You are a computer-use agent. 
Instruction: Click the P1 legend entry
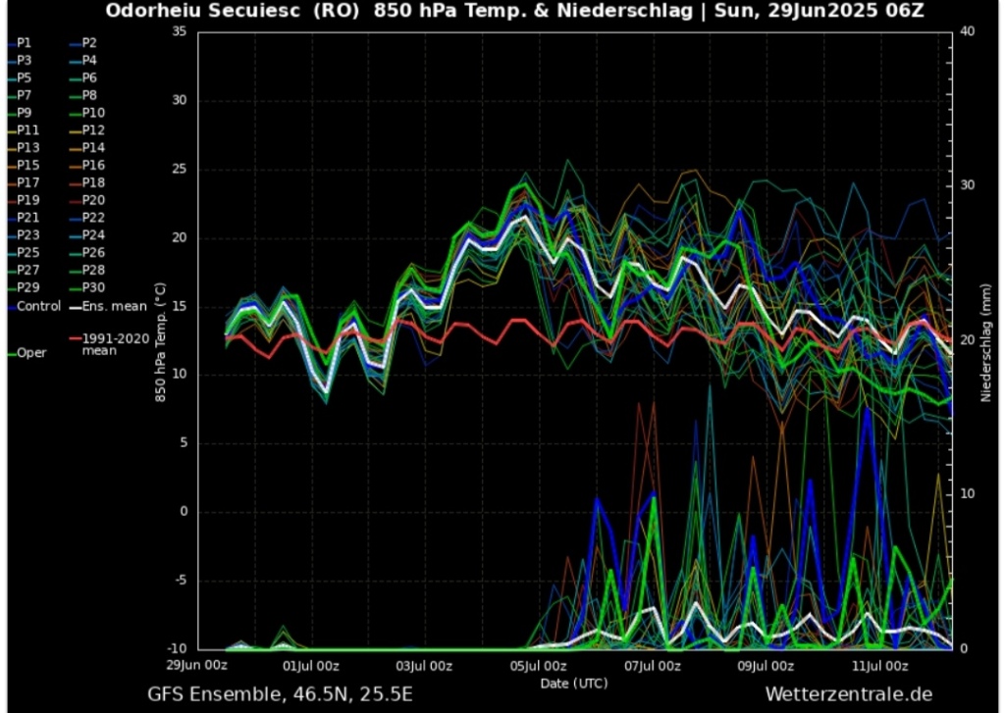[24, 43]
